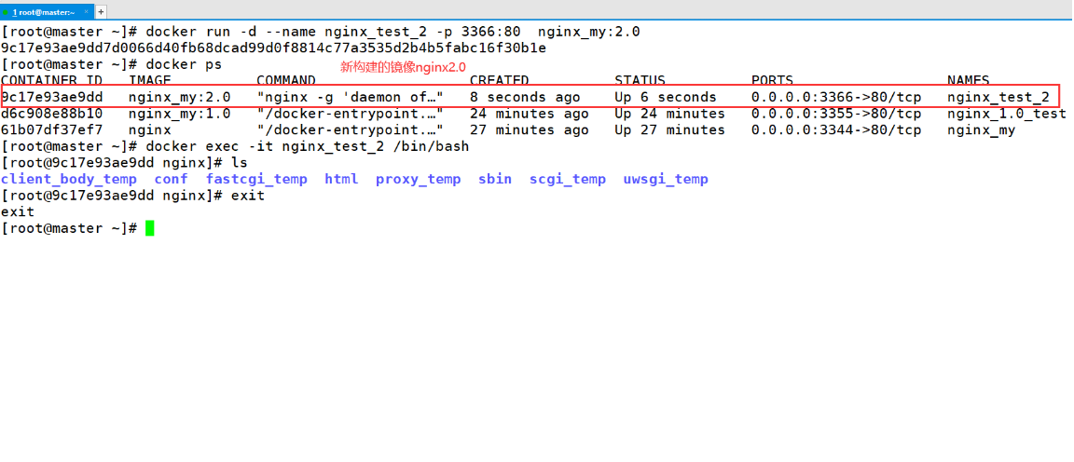Click the final [root@master ~]# prompt text

[69, 228]
